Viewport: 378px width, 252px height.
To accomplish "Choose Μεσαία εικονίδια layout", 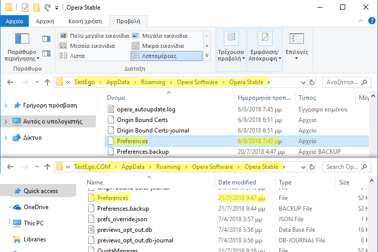I will click(87, 46).
